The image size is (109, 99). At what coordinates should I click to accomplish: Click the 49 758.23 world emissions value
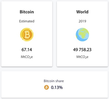82,50
